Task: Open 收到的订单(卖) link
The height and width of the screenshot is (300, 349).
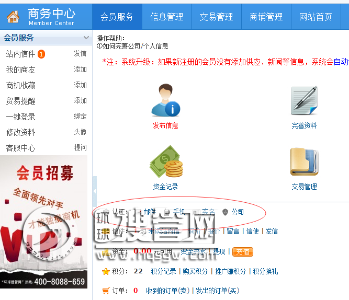Action: click(168, 291)
